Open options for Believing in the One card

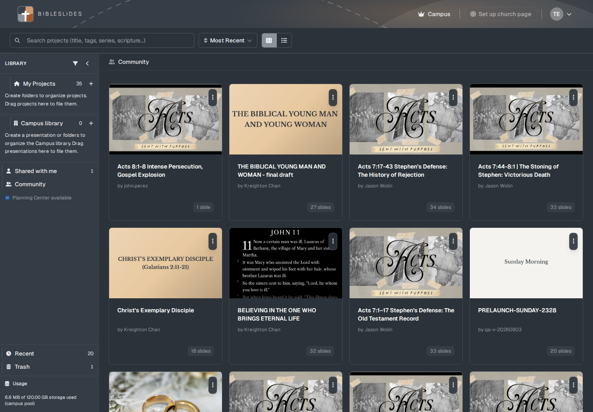(x=333, y=241)
